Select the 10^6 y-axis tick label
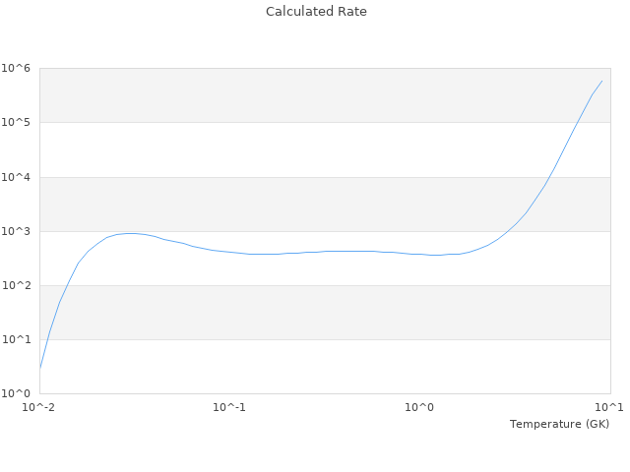630x472 pixels. coord(17,68)
